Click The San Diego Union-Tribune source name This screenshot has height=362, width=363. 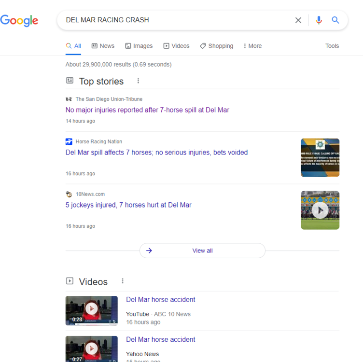109,99
